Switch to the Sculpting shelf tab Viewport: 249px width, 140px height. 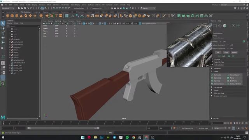(x=37, y=12)
